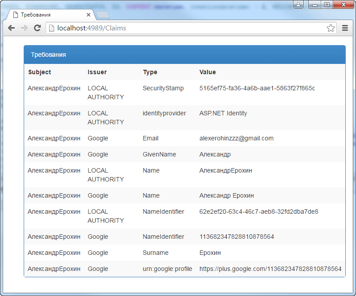Open a new tab
This screenshot has height=296, width=356.
(x=103, y=15)
